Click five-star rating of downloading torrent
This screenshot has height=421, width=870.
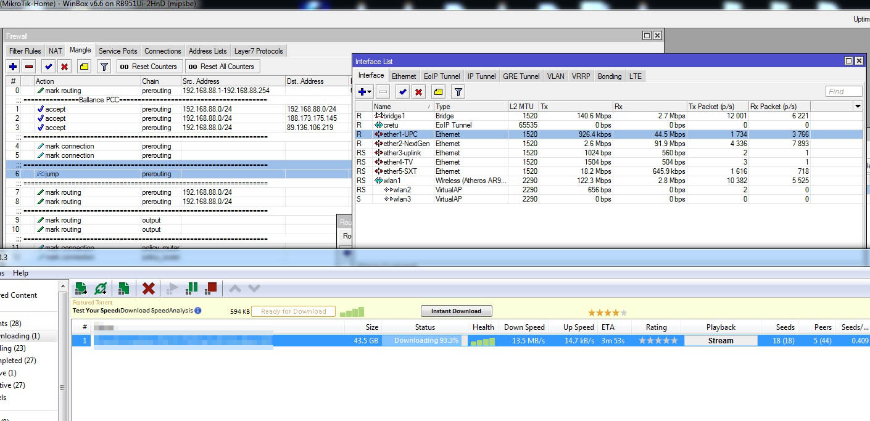[658, 340]
